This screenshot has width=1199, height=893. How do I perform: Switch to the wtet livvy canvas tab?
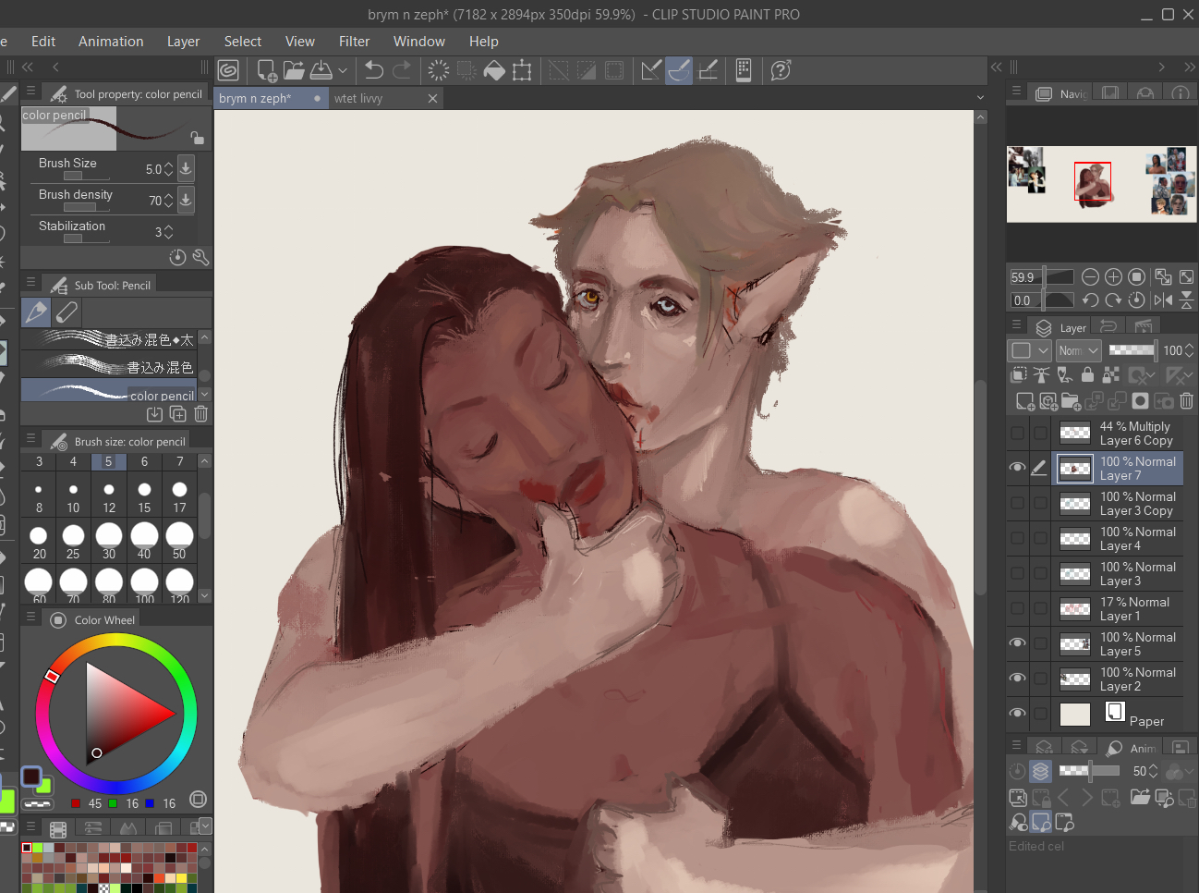click(x=358, y=98)
